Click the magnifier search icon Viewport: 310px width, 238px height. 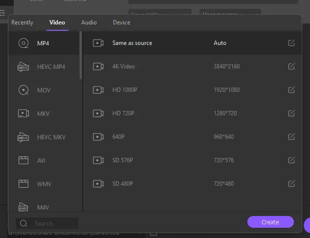(23, 223)
